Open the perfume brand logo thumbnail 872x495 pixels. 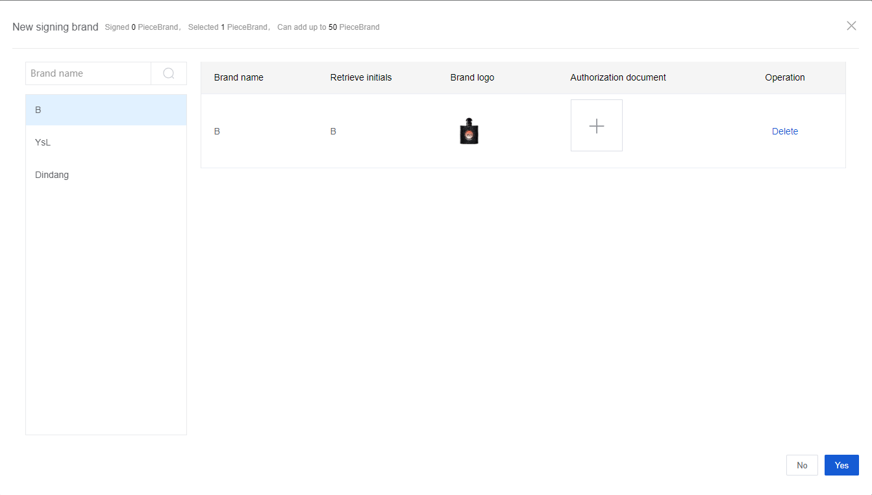(469, 131)
